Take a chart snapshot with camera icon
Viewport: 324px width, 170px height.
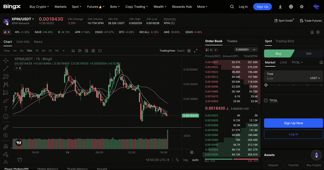coord(93,51)
